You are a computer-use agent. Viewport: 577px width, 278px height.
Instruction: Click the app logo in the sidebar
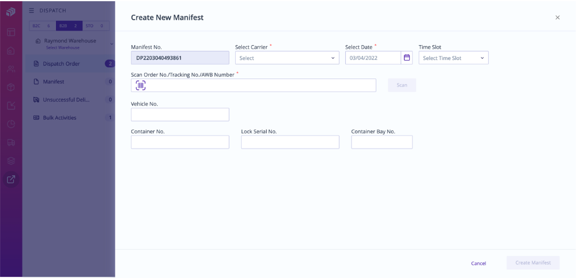click(11, 12)
